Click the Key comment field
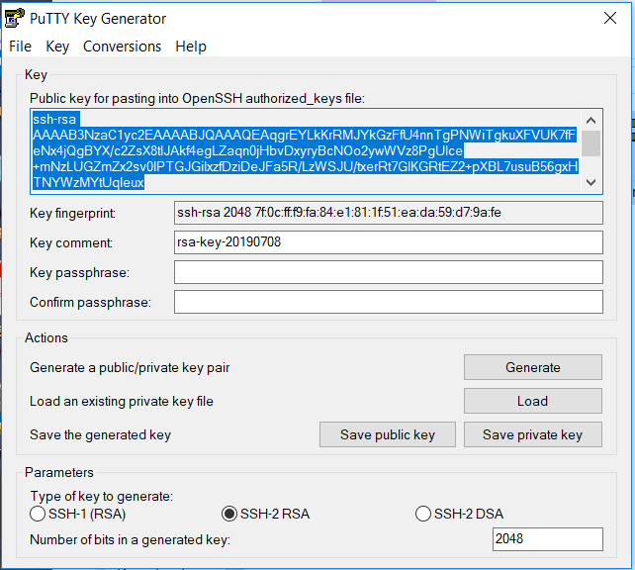The height and width of the screenshot is (570, 635). pyautogui.click(x=388, y=242)
